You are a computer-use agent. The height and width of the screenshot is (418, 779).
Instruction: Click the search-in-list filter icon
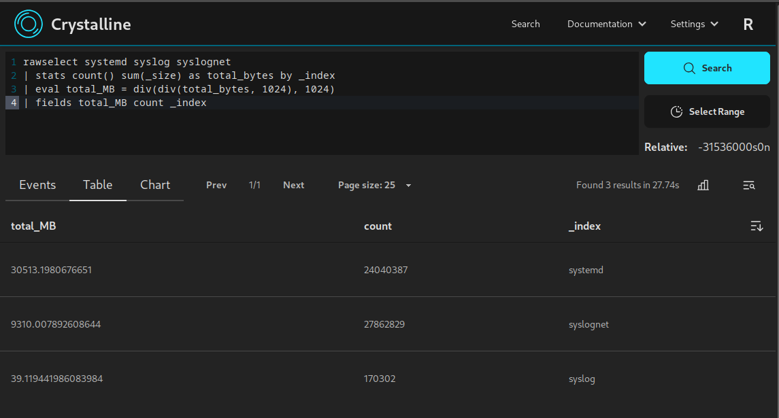tap(748, 185)
